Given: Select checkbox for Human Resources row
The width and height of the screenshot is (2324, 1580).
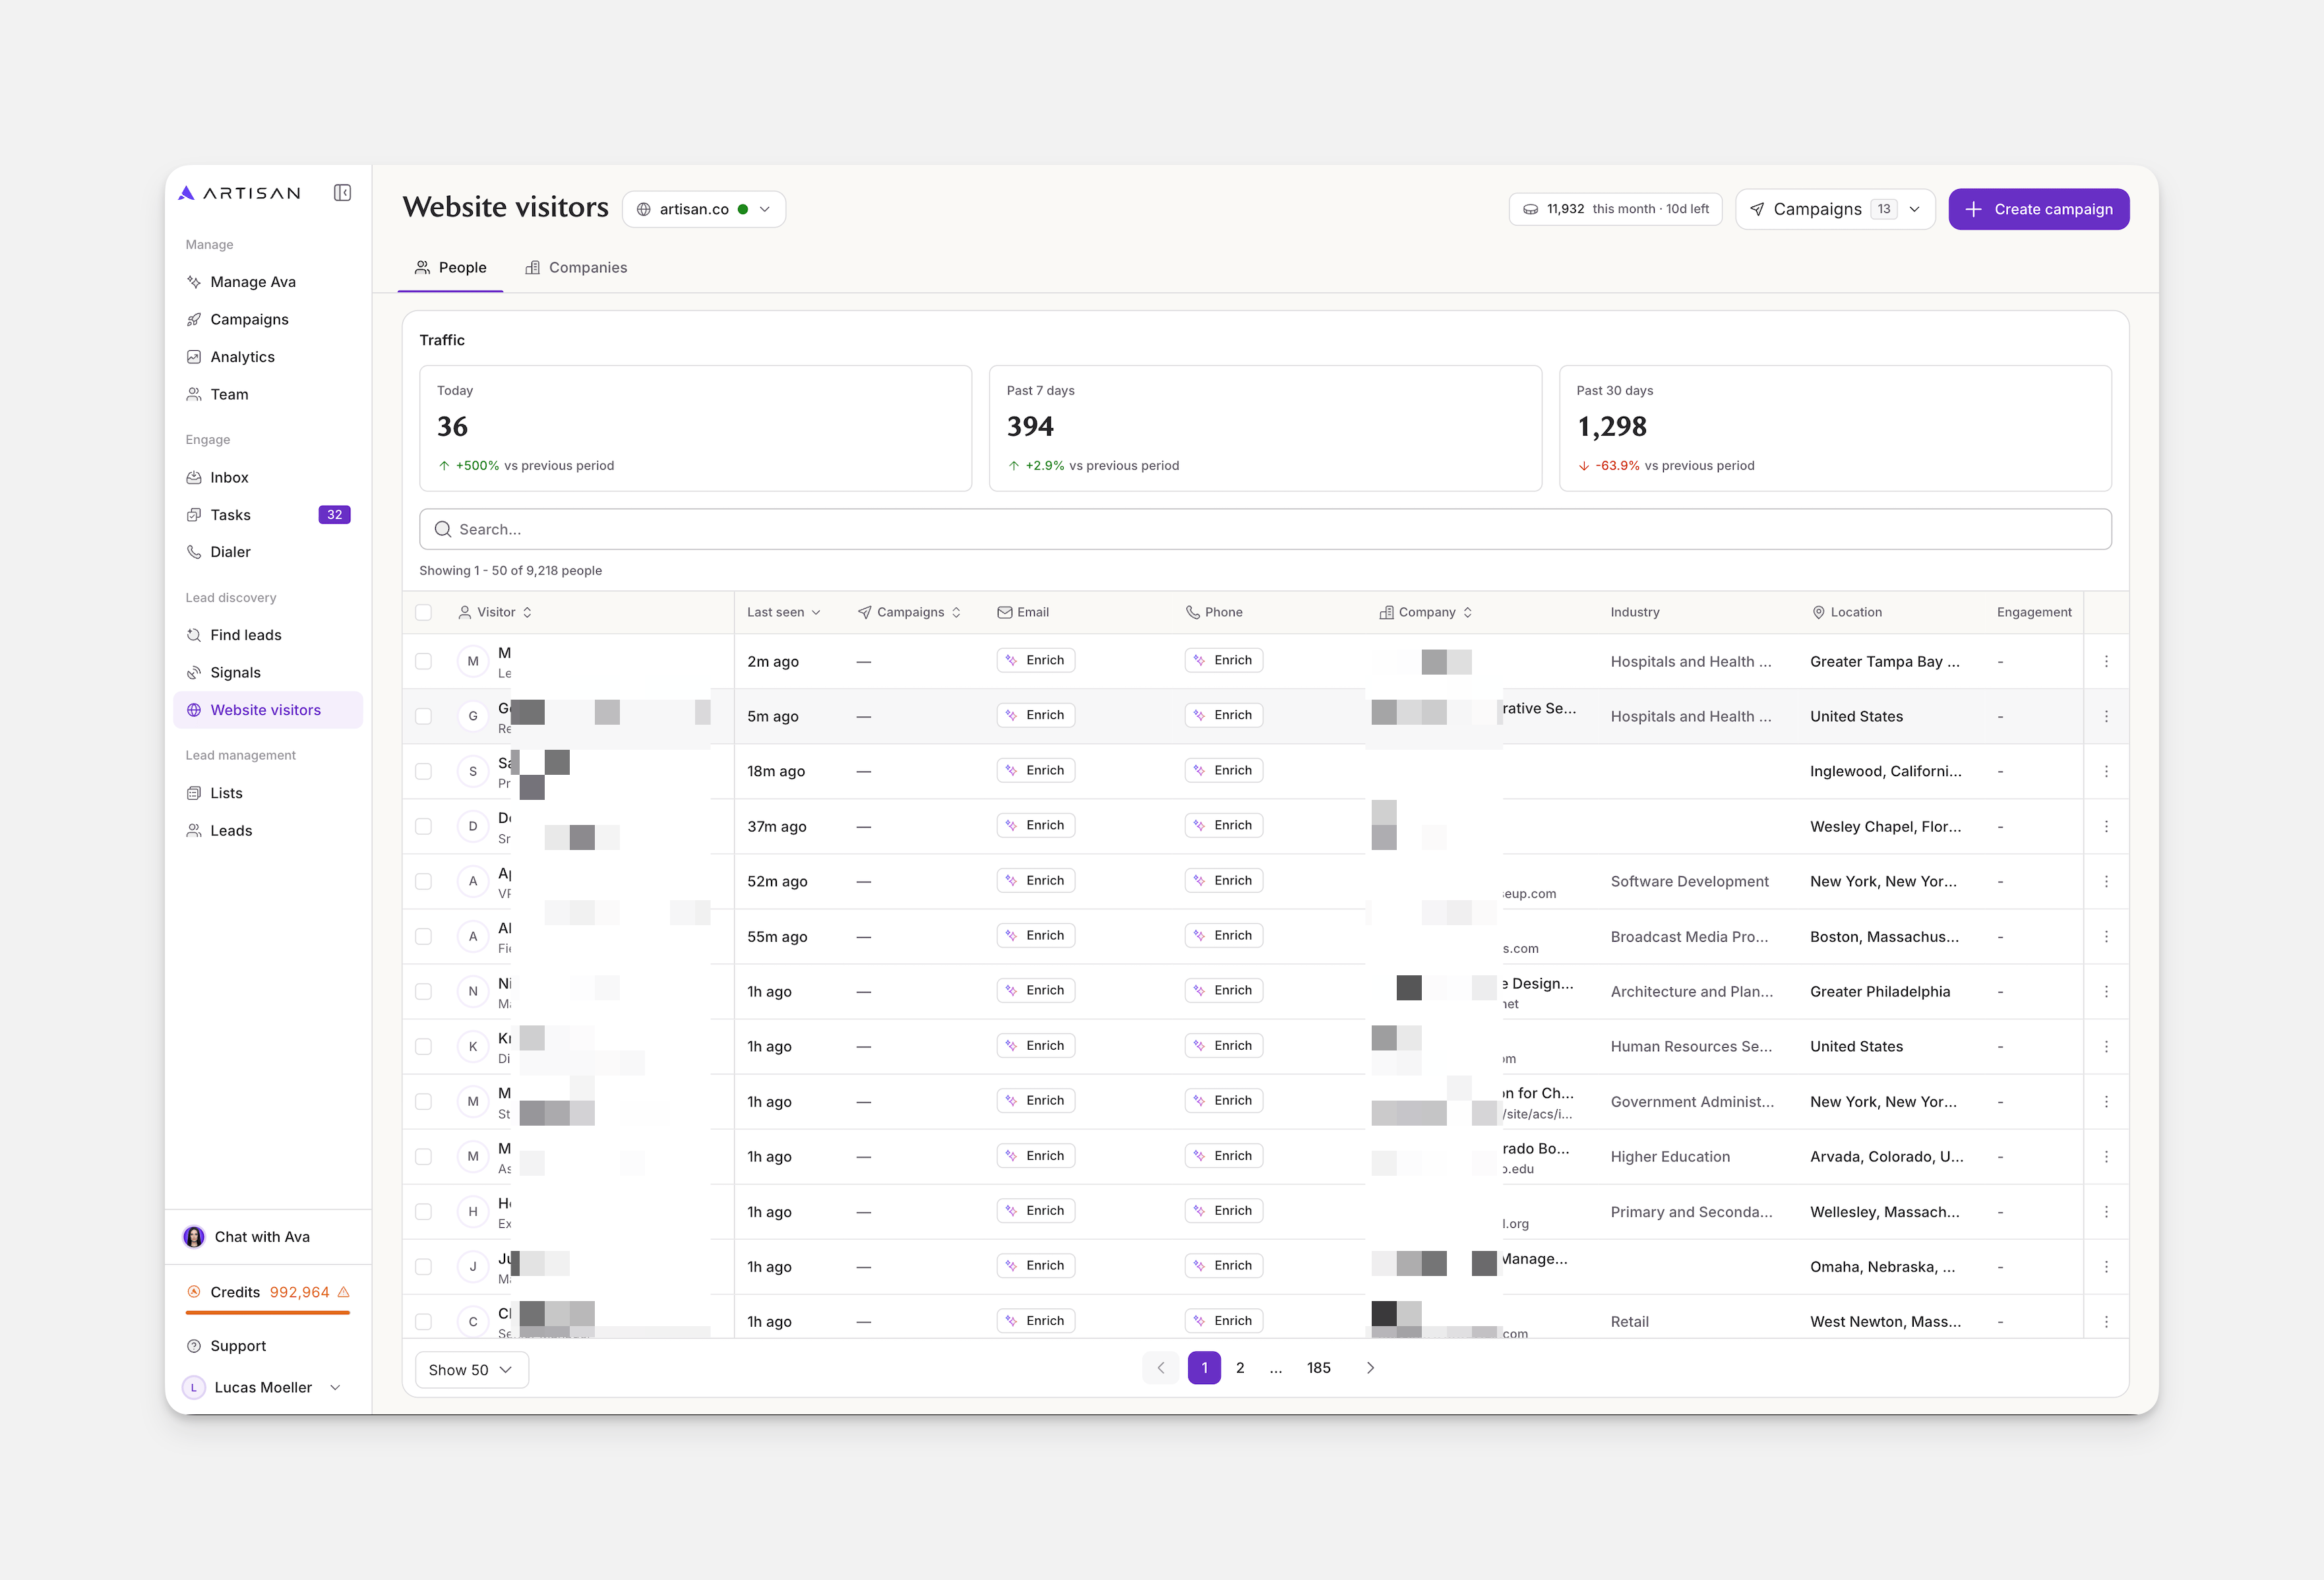Looking at the screenshot, I should click(x=424, y=1046).
